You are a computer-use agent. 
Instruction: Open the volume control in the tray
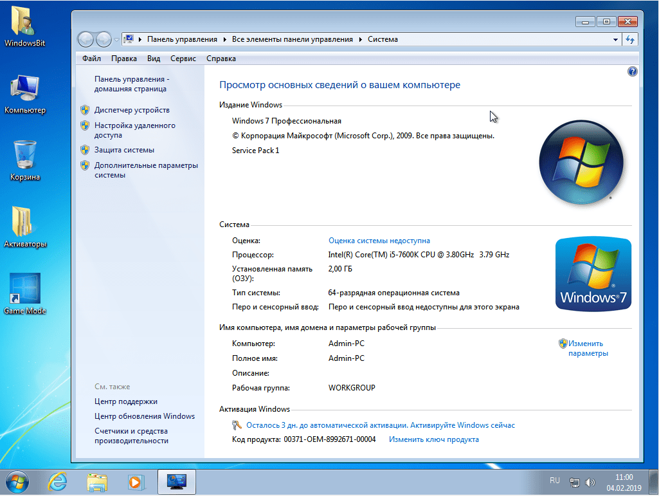coord(590,481)
